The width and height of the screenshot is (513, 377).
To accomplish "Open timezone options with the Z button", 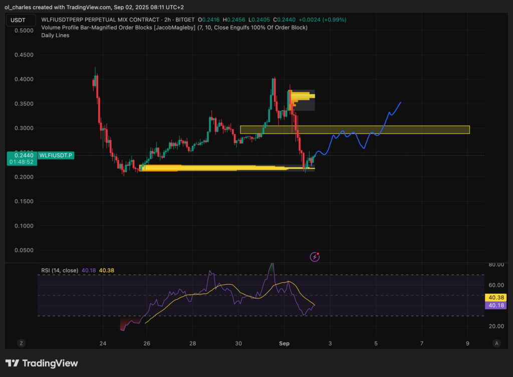I will point(21,343).
